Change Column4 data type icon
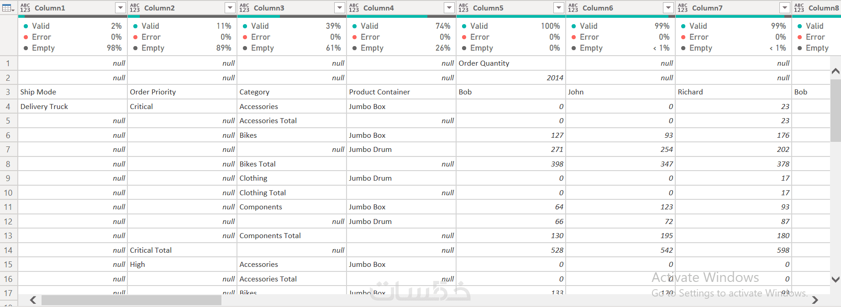Viewport: 841px width, 307px height. click(x=354, y=8)
